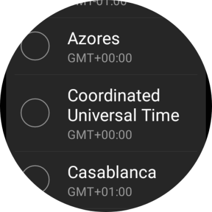Tap the Casablanca time zone name
This screenshot has height=212, width=212.
(x=112, y=172)
